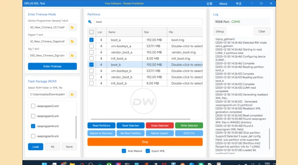
Task: Click the OCDT Fix button
Action: [x=189, y=133]
